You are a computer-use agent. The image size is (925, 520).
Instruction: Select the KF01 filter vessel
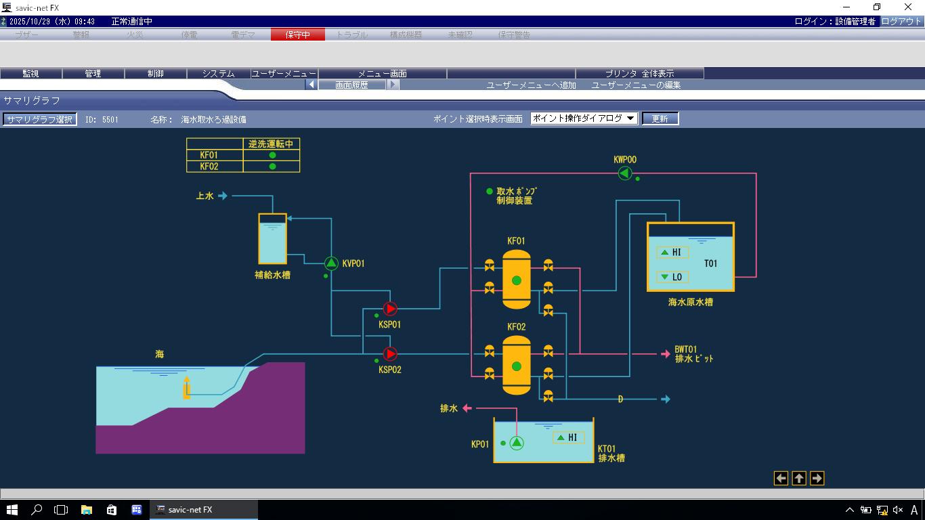point(516,280)
